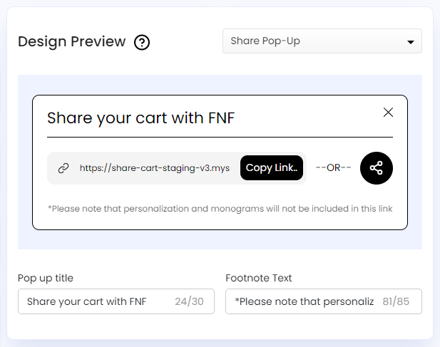The height and width of the screenshot is (347, 440).
Task: Click the share-cart-staging URL text
Action: point(154,168)
